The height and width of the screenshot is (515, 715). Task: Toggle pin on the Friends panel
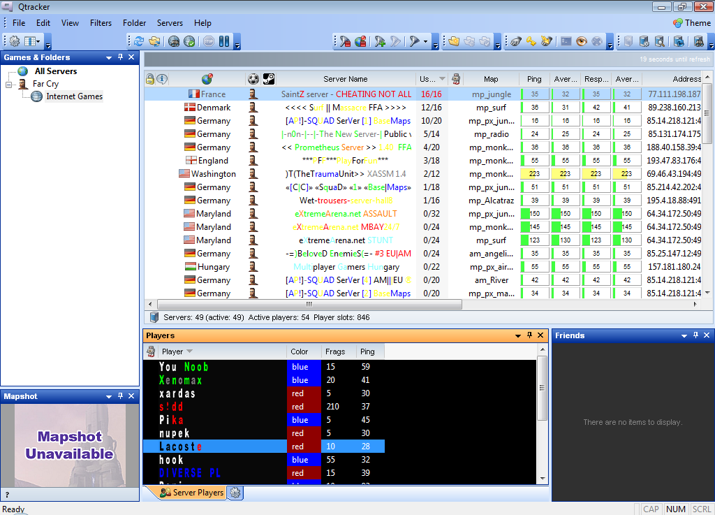click(x=695, y=335)
